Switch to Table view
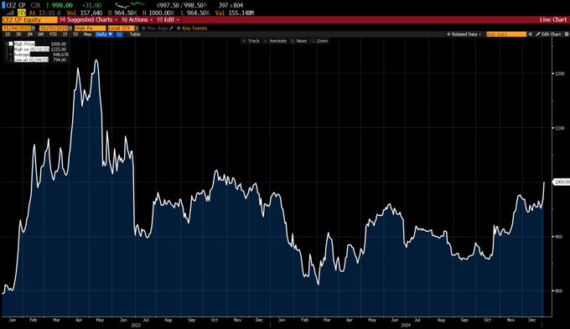570x329 pixels. (x=135, y=34)
